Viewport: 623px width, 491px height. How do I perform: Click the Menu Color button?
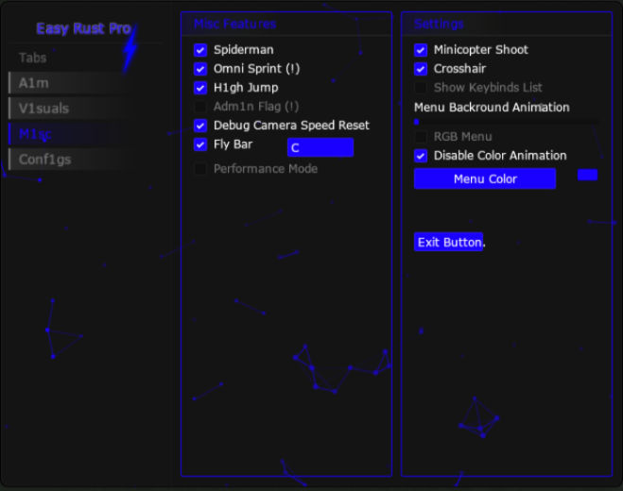pyautogui.click(x=484, y=179)
